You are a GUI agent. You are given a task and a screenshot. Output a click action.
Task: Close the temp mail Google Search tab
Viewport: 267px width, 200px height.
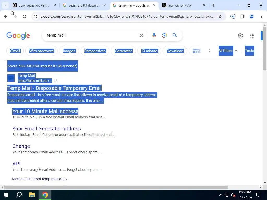pos(154,5)
